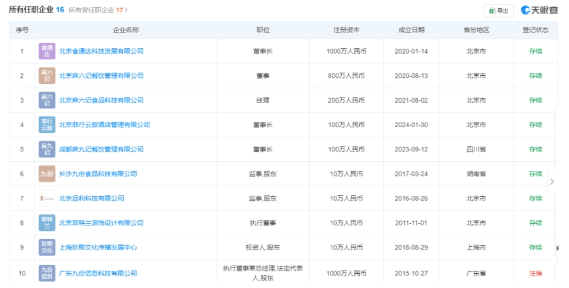Click the 成立日期 column header
This screenshot has width=569, height=288.
tap(411, 30)
